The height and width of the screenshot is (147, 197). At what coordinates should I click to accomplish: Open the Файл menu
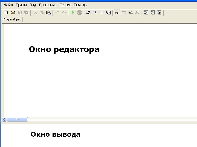(8, 5)
